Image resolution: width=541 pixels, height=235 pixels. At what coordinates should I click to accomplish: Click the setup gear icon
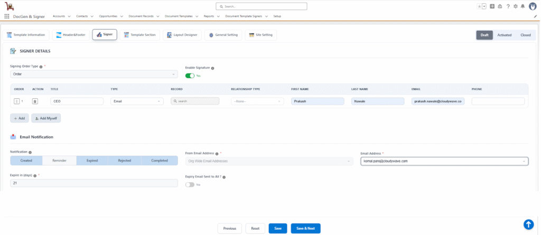tap(515, 6)
